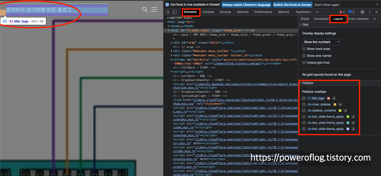Enable Show area names checkbox
Viewport: 381px width, 176px height.
[304, 56]
